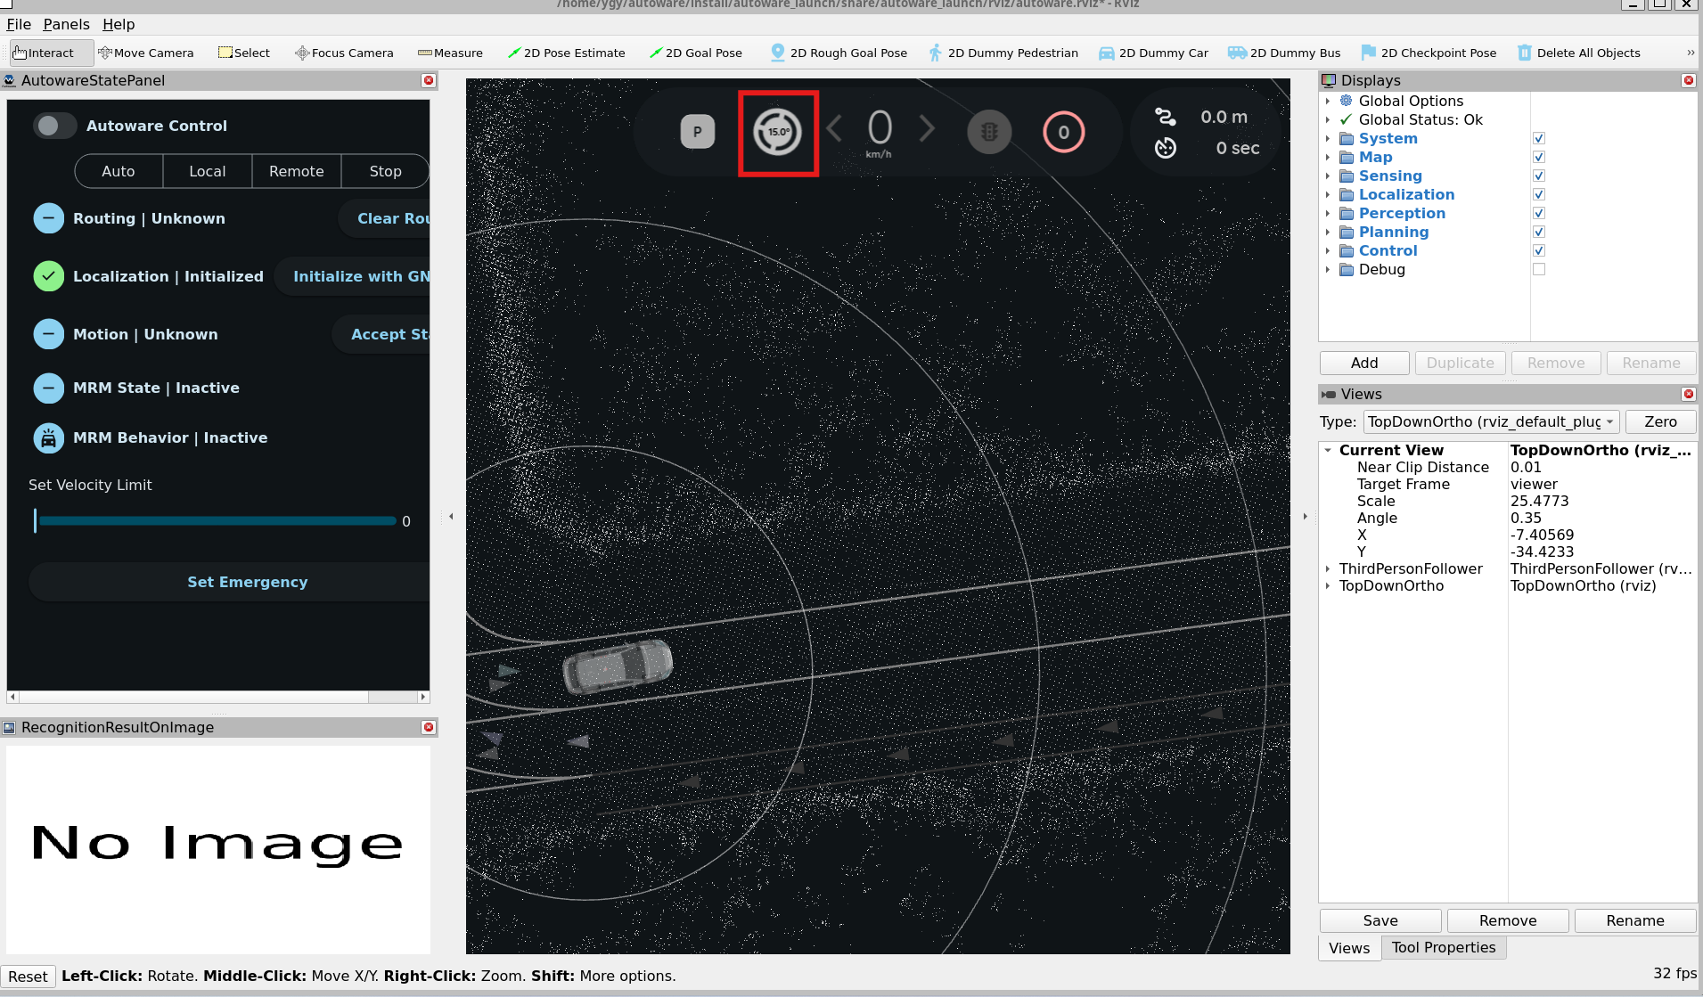The width and height of the screenshot is (1703, 997).
Task: Open the File menu
Action: 19,24
